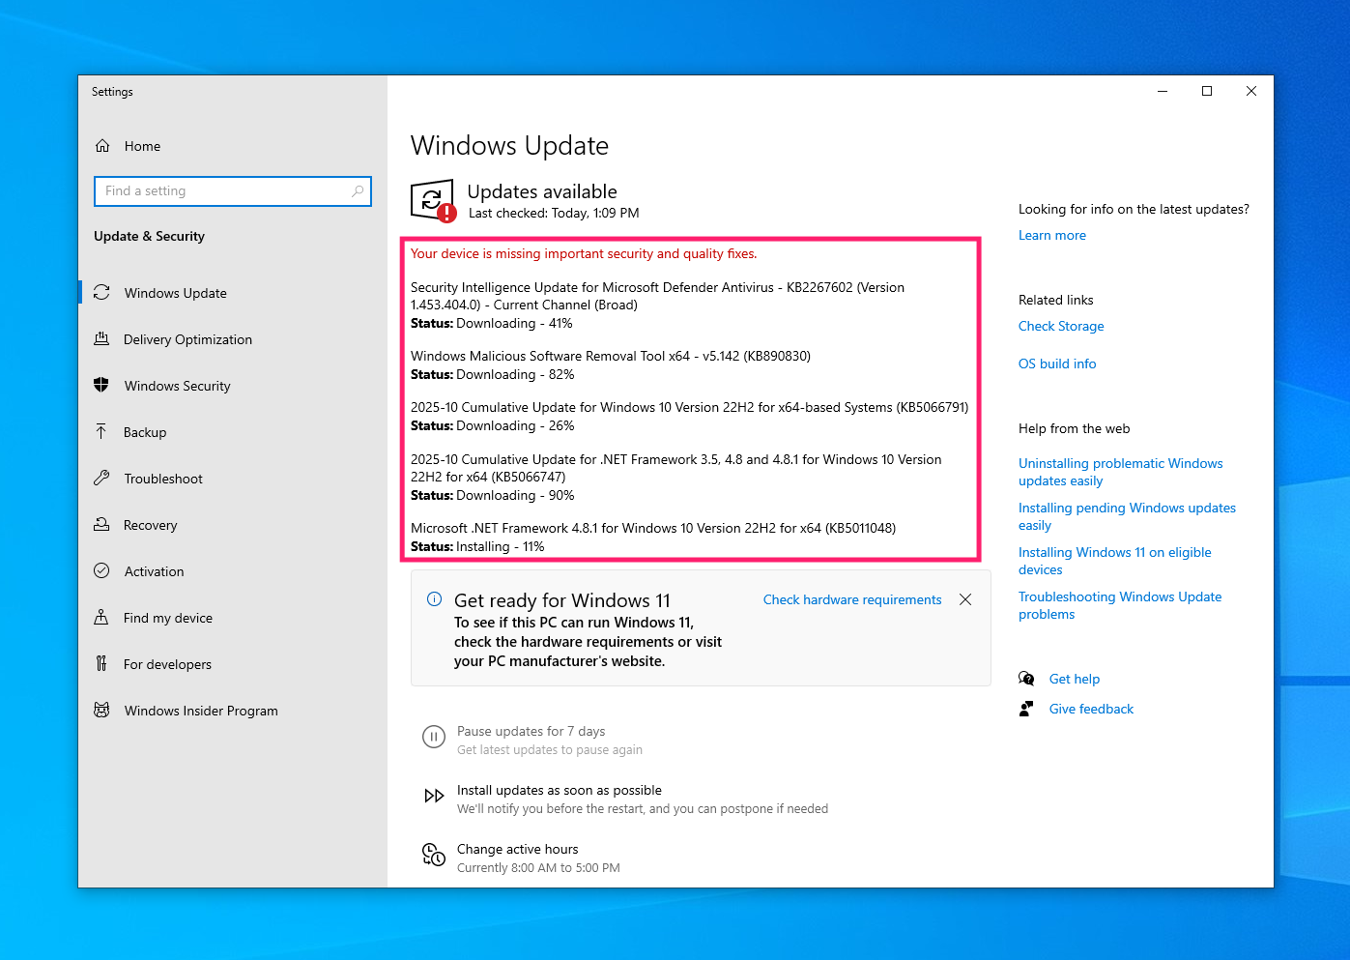Open the Check Storage link
This screenshot has height=960, width=1350.
click(1061, 326)
